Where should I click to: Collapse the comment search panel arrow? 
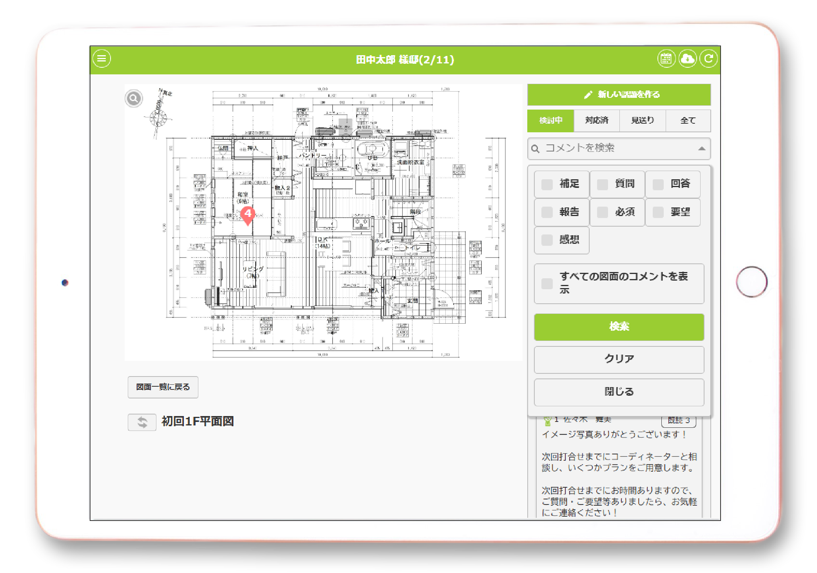702,148
